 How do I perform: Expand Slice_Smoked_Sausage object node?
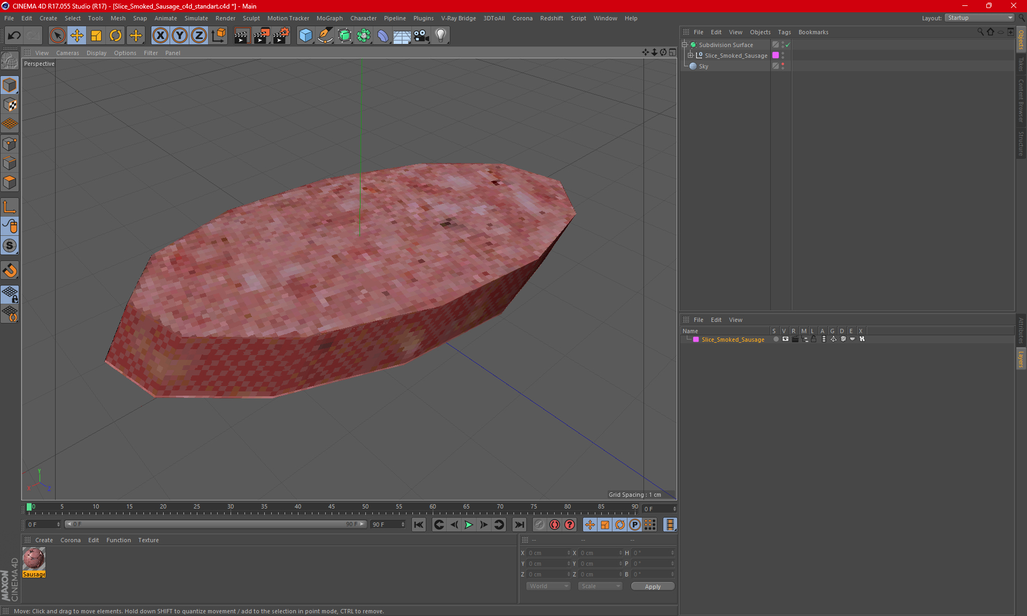point(691,55)
